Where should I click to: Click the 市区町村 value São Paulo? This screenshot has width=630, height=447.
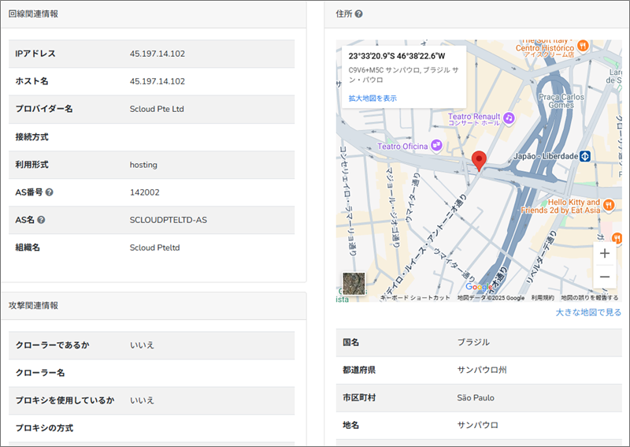pos(476,397)
